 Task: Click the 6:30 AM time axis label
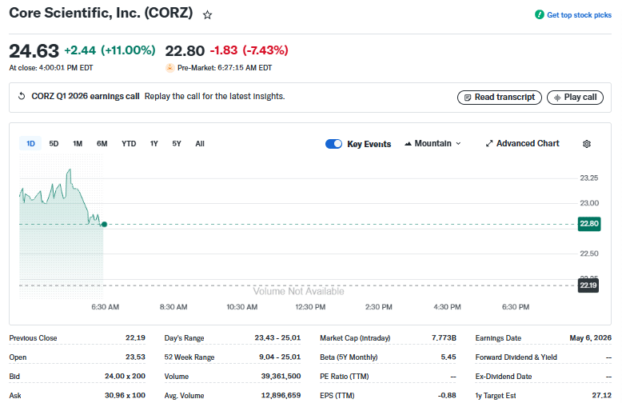tap(105, 307)
